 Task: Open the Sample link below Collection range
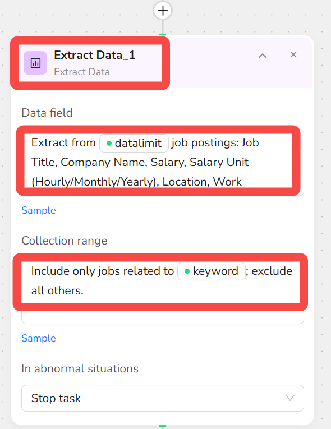pos(39,338)
